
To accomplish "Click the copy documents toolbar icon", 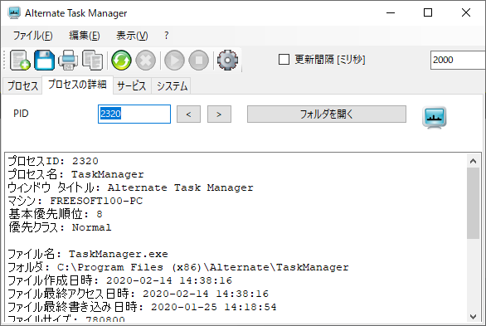I will [x=92, y=60].
